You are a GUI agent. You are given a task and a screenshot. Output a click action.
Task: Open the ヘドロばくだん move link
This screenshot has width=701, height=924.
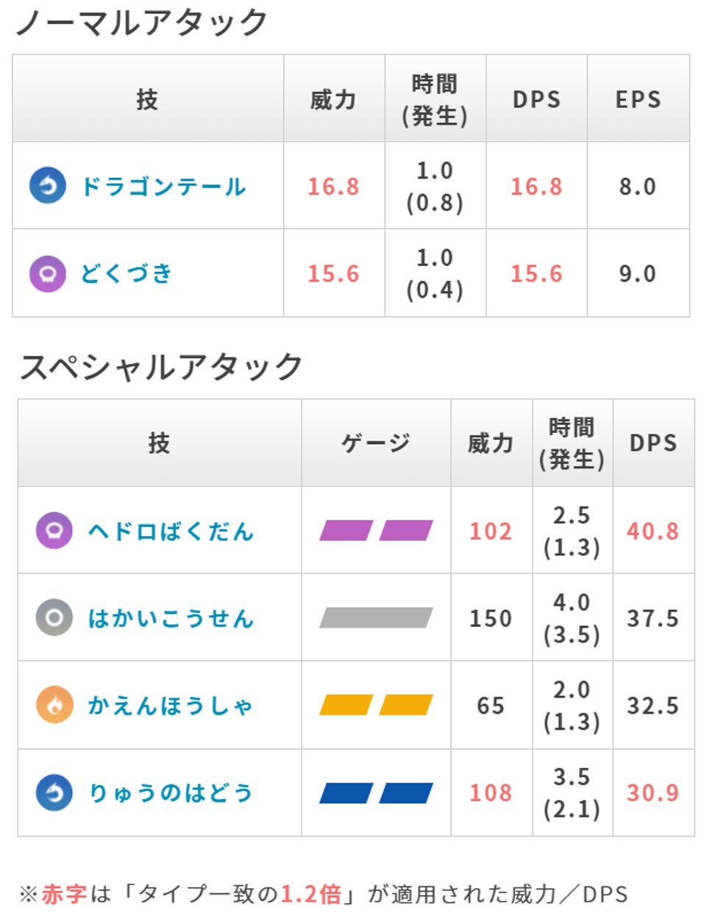pyautogui.click(x=171, y=531)
